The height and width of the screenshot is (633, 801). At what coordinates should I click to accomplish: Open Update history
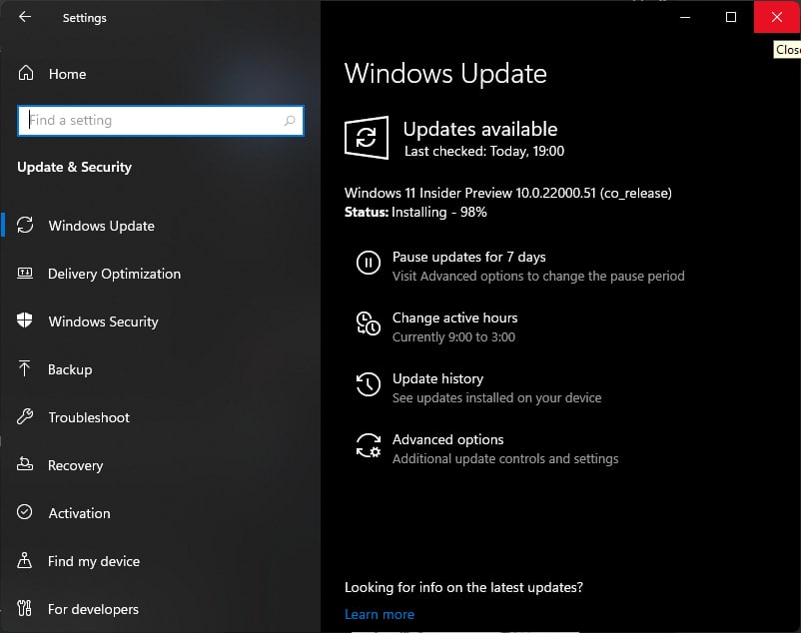[x=437, y=378]
